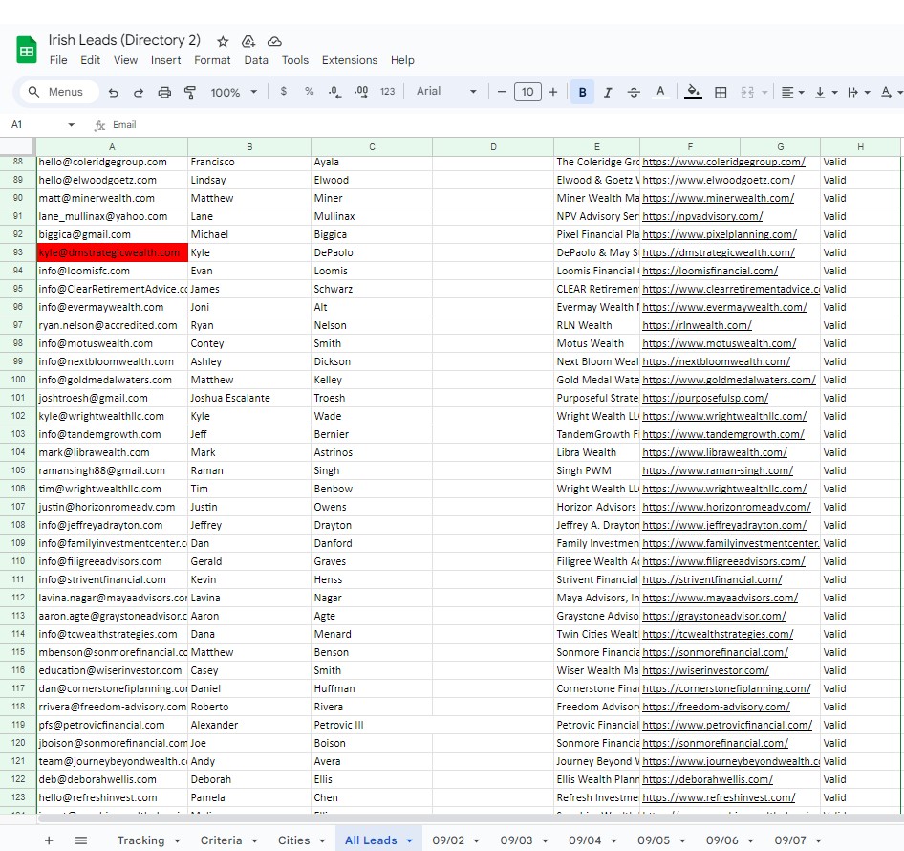Open the 123 number format menu
Viewport: 904px width, 851px height.
(x=387, y=91)
